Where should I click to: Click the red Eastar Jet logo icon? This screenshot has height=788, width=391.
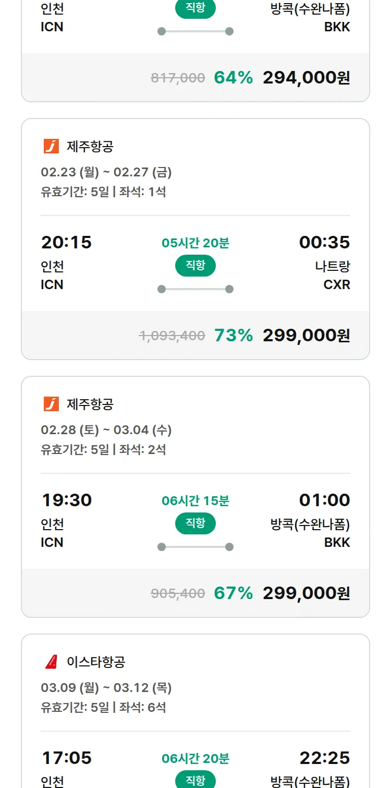click(x=51, y=662)
